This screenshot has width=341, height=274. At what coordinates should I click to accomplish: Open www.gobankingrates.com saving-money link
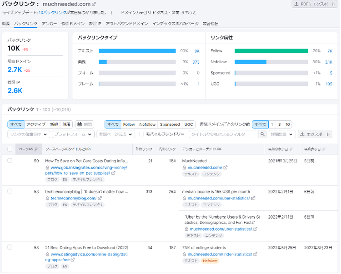[86, 170]
